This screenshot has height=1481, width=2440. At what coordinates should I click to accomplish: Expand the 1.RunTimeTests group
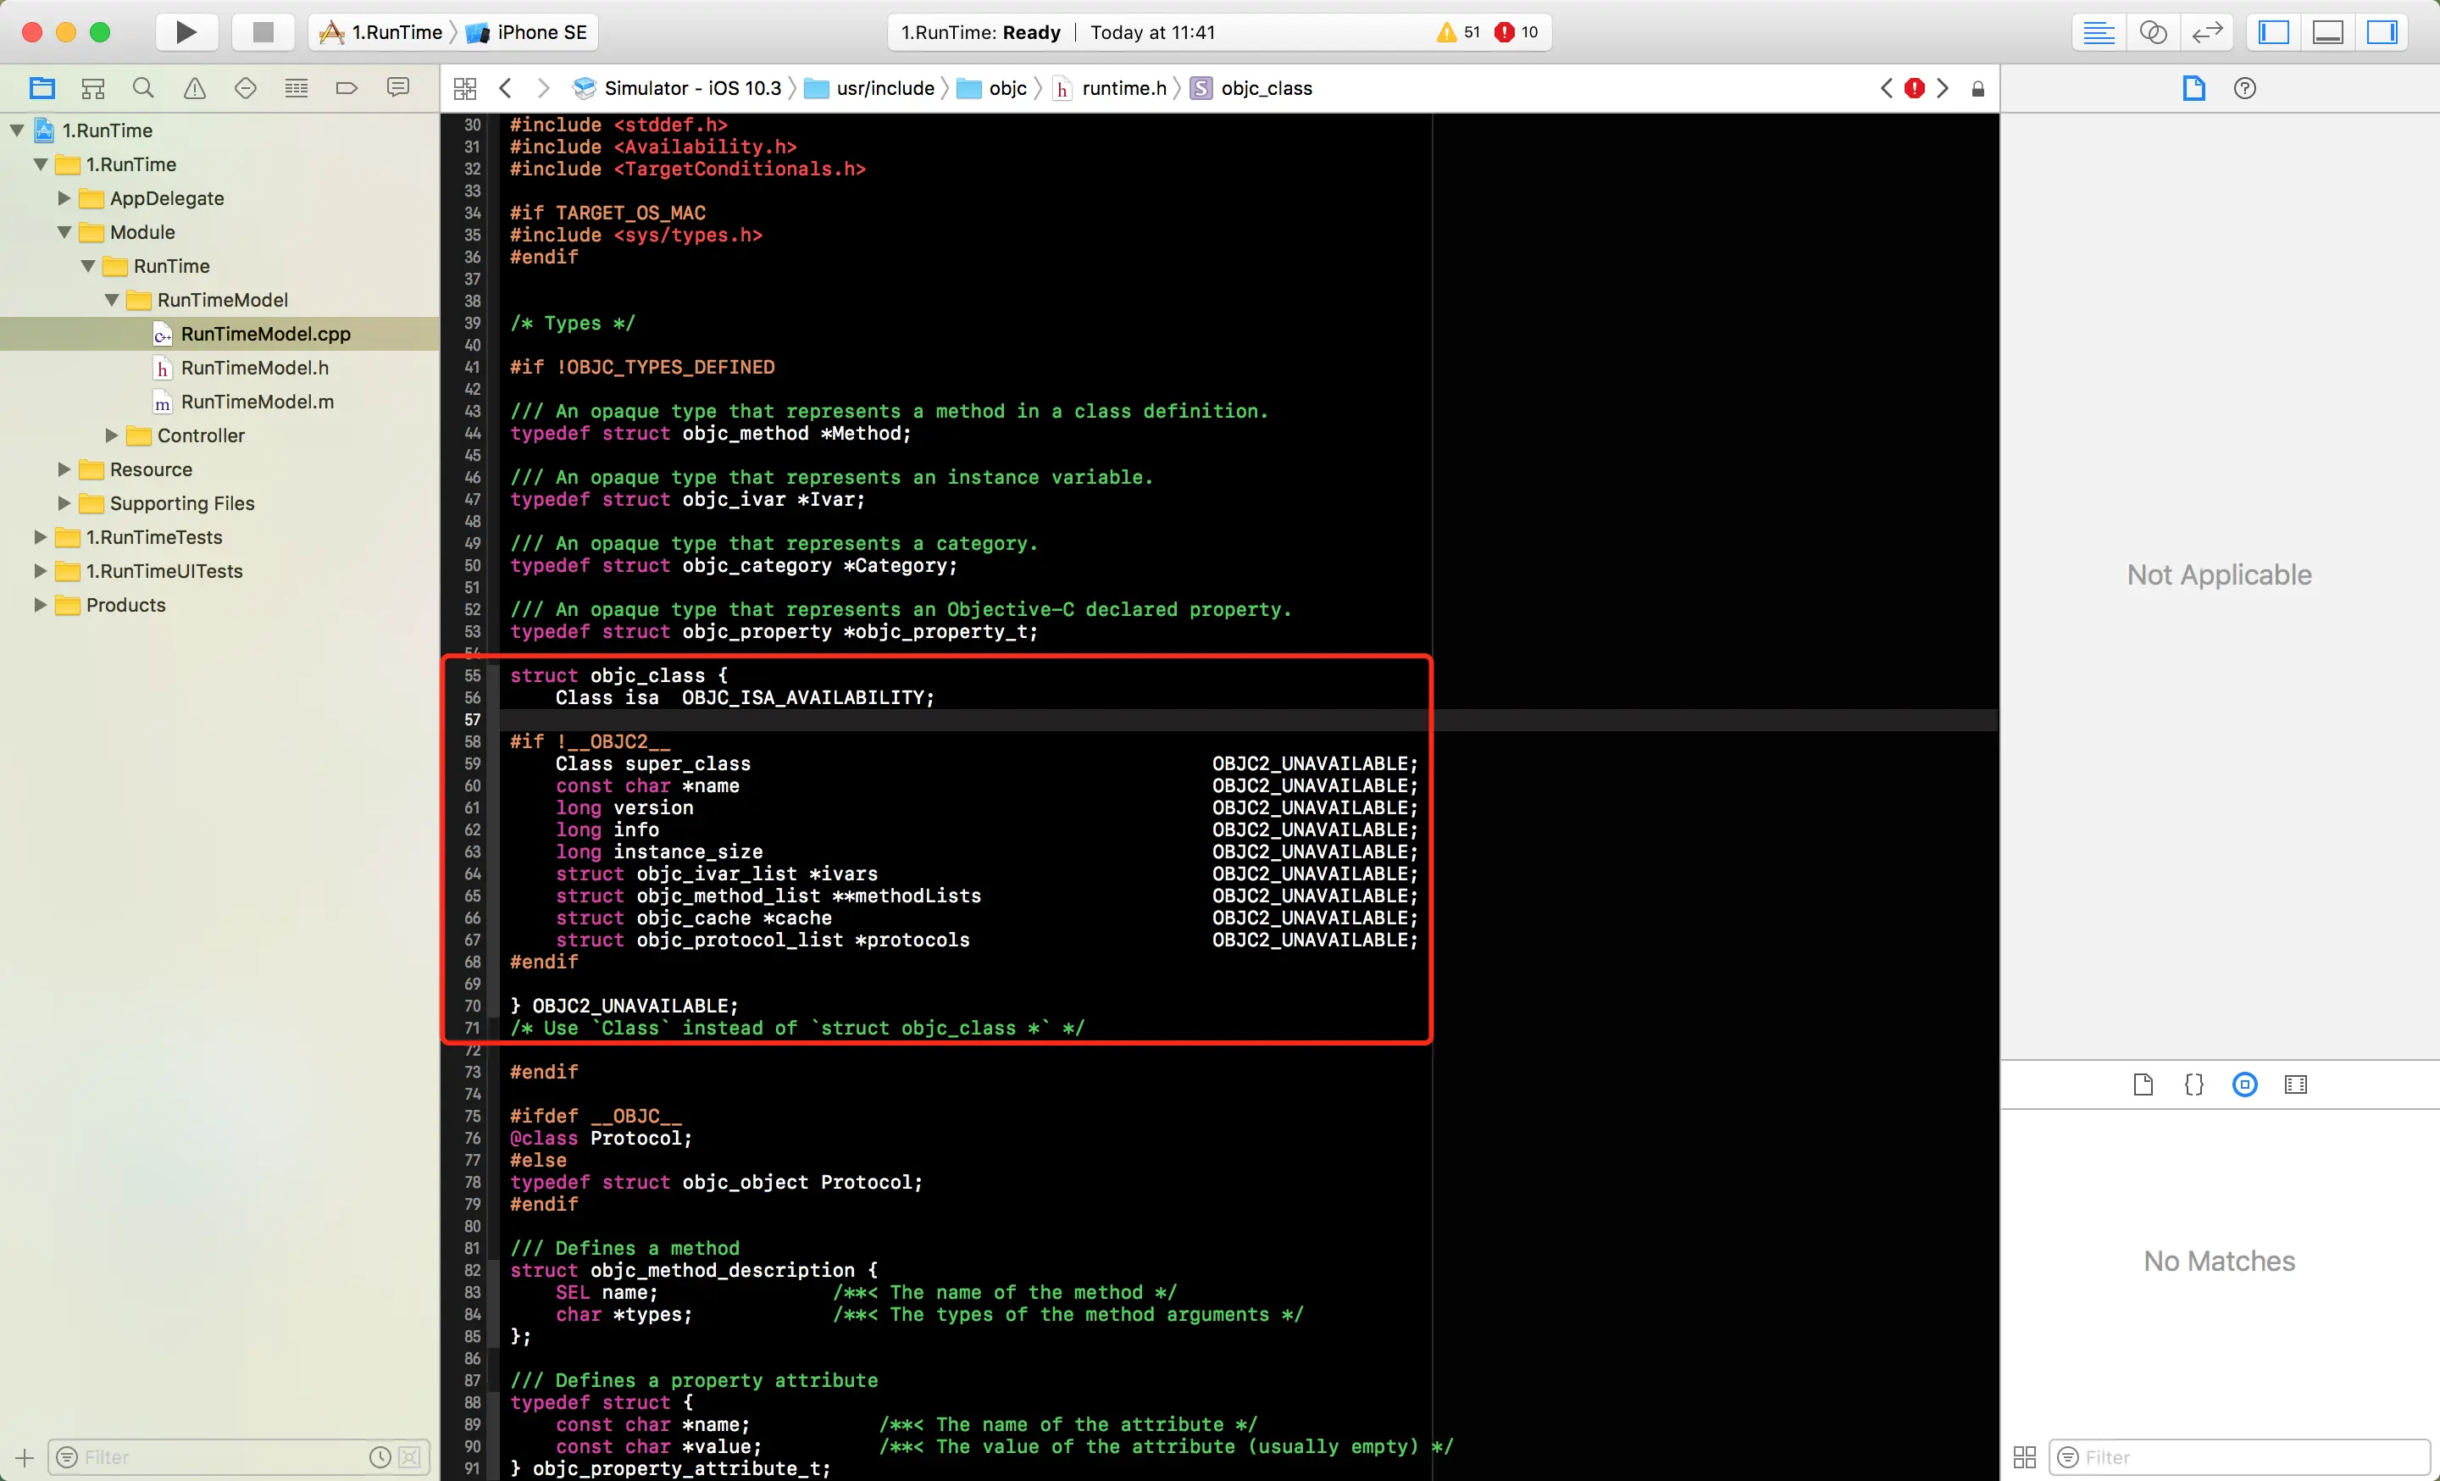coord(41,536)
